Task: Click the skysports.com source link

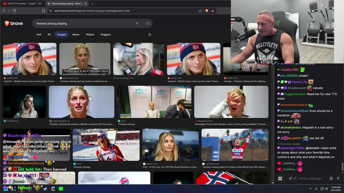Action: (205, 121)
